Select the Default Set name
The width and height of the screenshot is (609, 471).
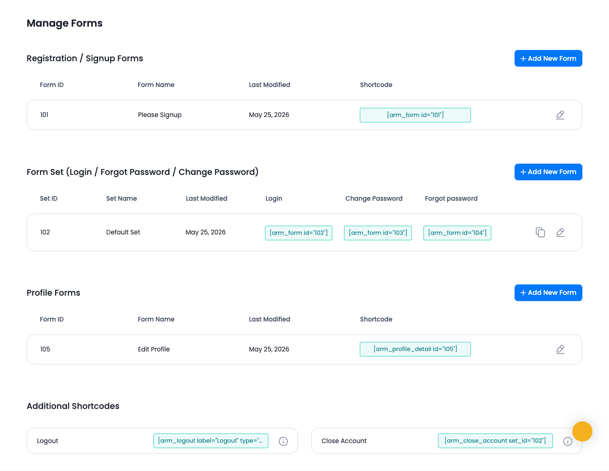tap(123, 232)
